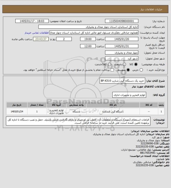Click the جزئیات اطلاعات نیاز header title
This screenshot has width=171, height=188.
pos(151,9)
